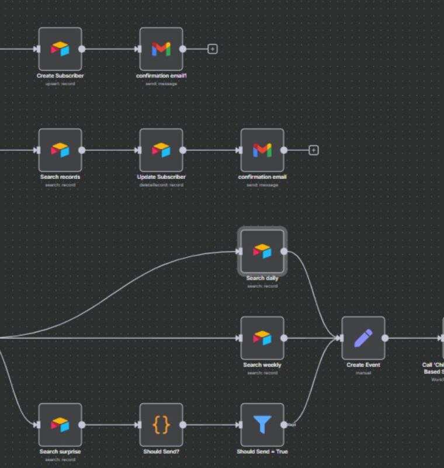The height and width of the screenshot is (468, 444).
Task: Select the highlighted Search daily node
Action: [262, 252]
